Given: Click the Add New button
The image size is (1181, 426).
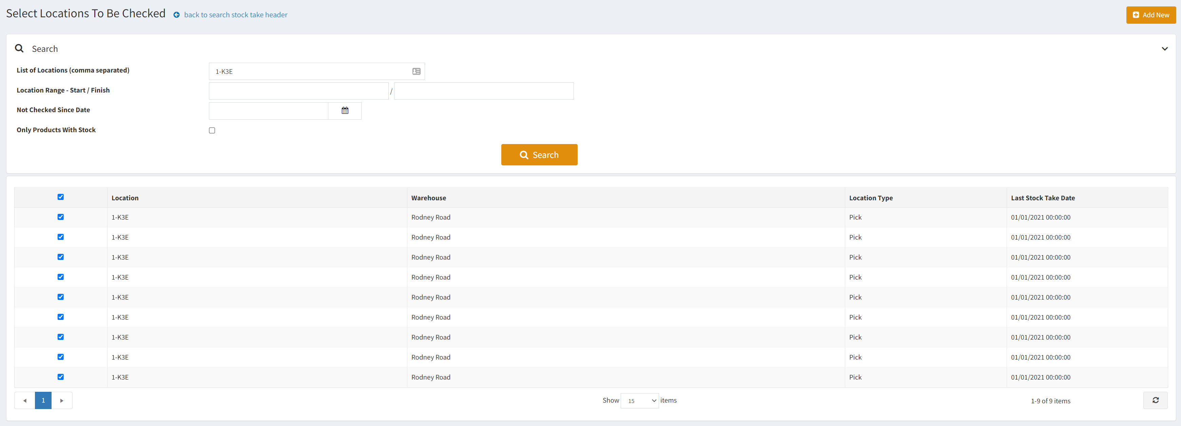Looking at the screenshot, I should pos(1151,15).
